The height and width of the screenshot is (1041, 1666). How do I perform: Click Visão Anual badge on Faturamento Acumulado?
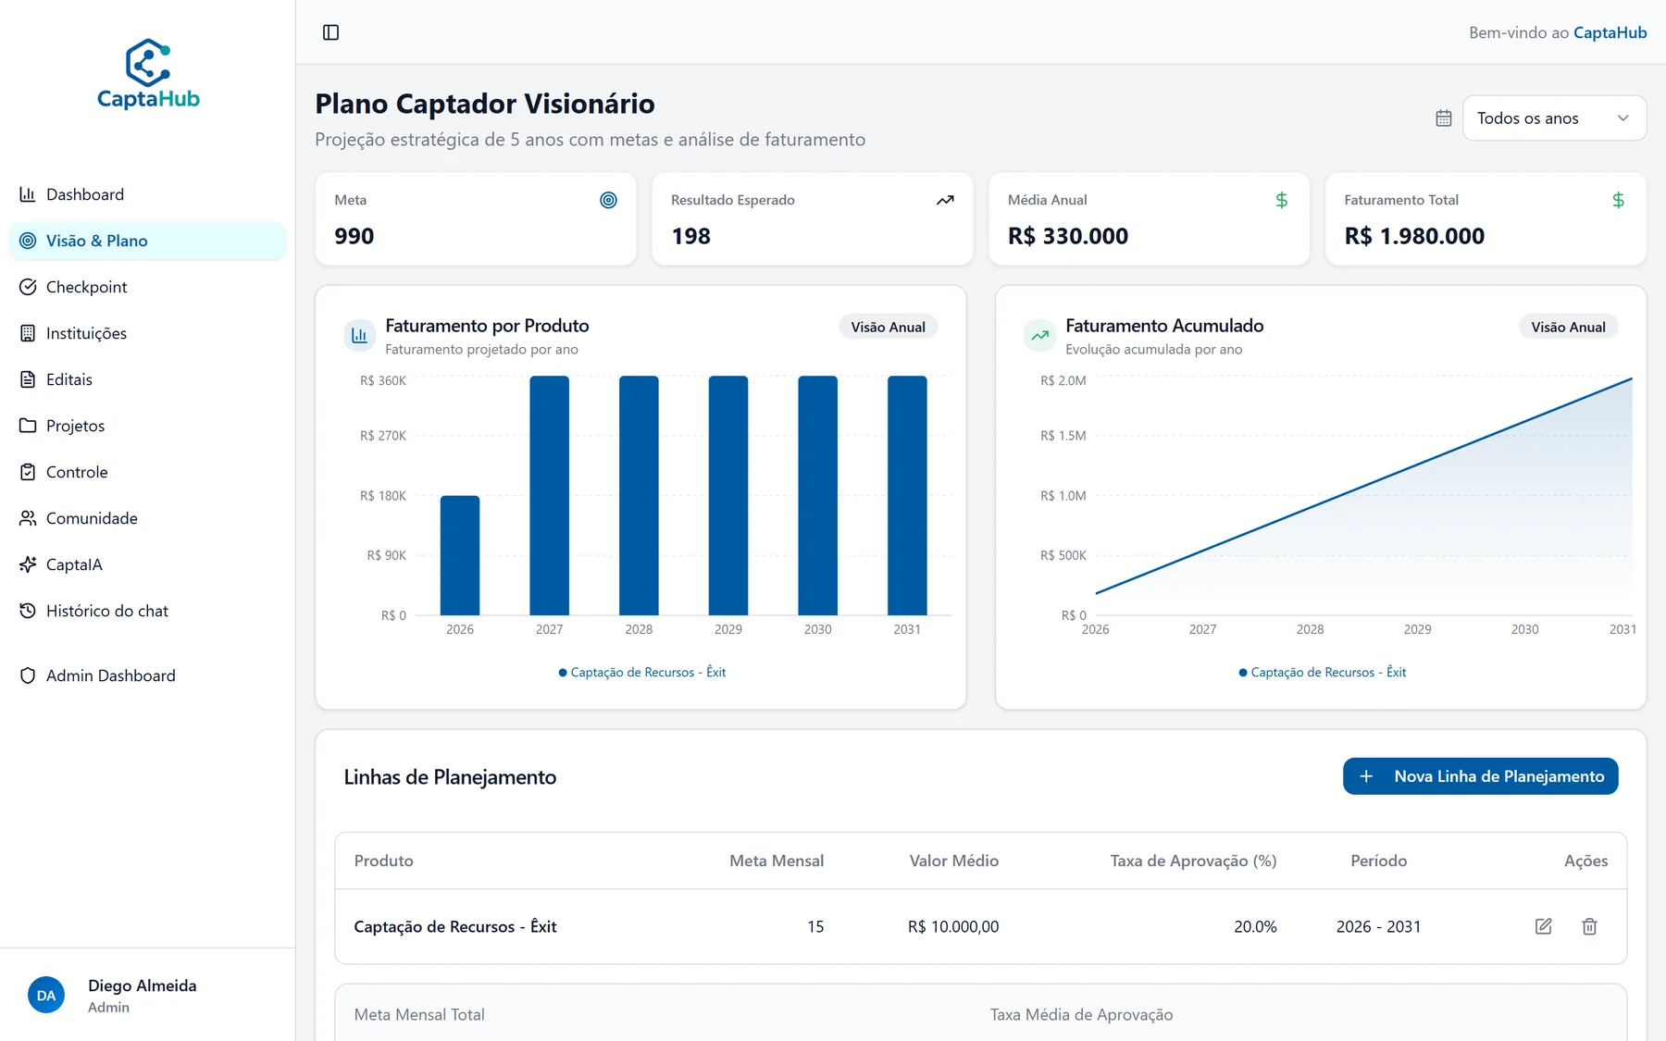click(1568, 327)
